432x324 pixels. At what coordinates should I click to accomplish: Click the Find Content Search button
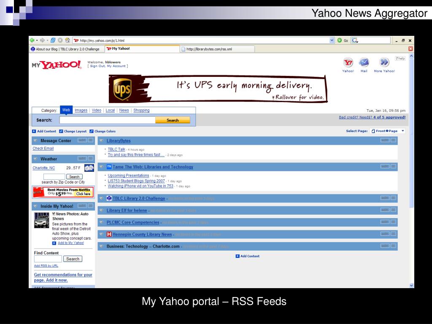[73, 259]
